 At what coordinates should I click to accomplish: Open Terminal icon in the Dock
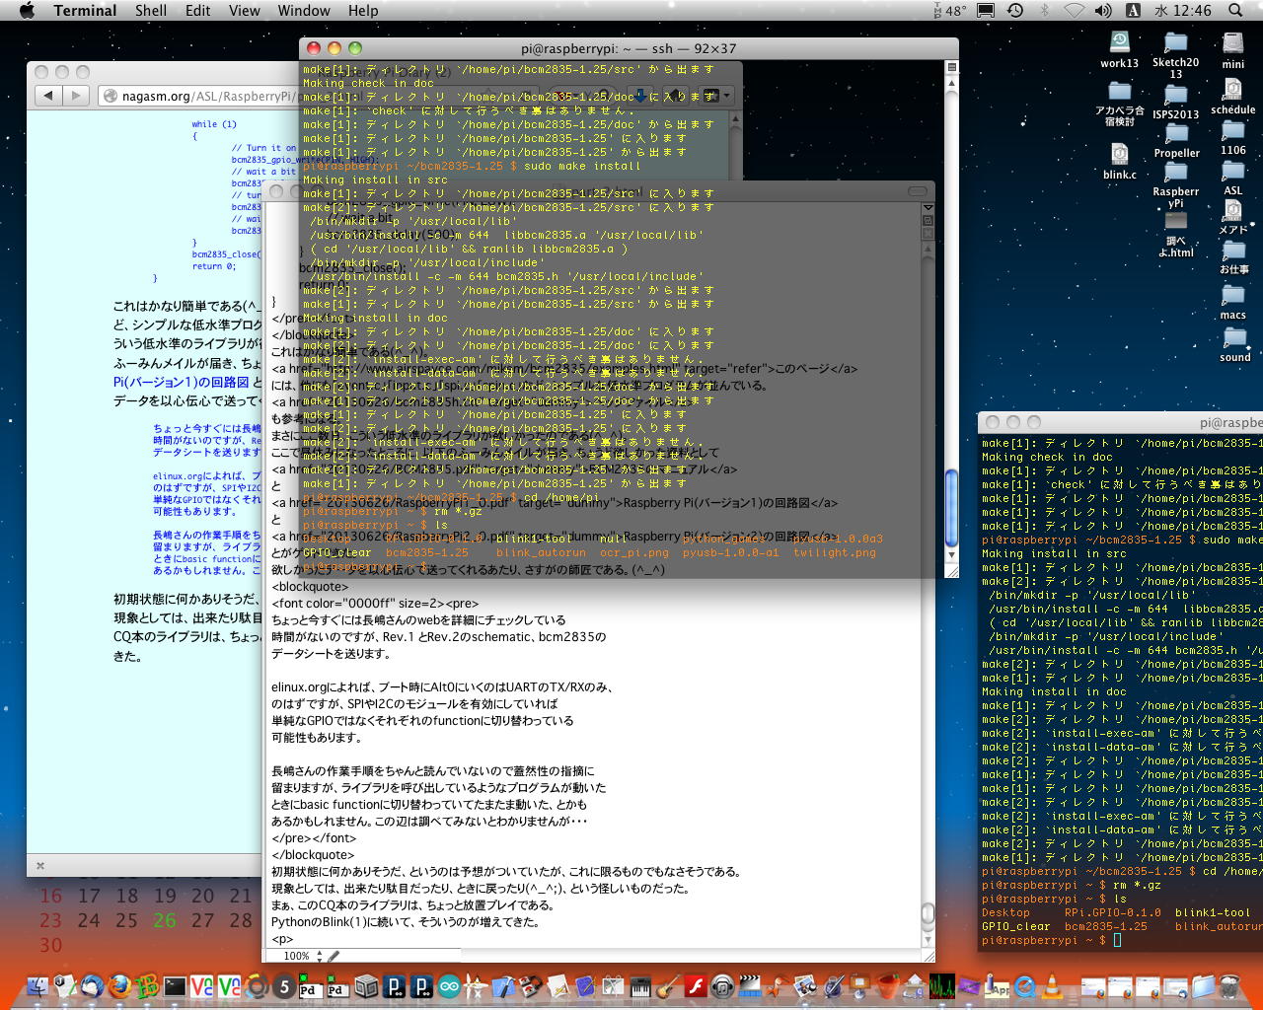(x=175, y=985)
